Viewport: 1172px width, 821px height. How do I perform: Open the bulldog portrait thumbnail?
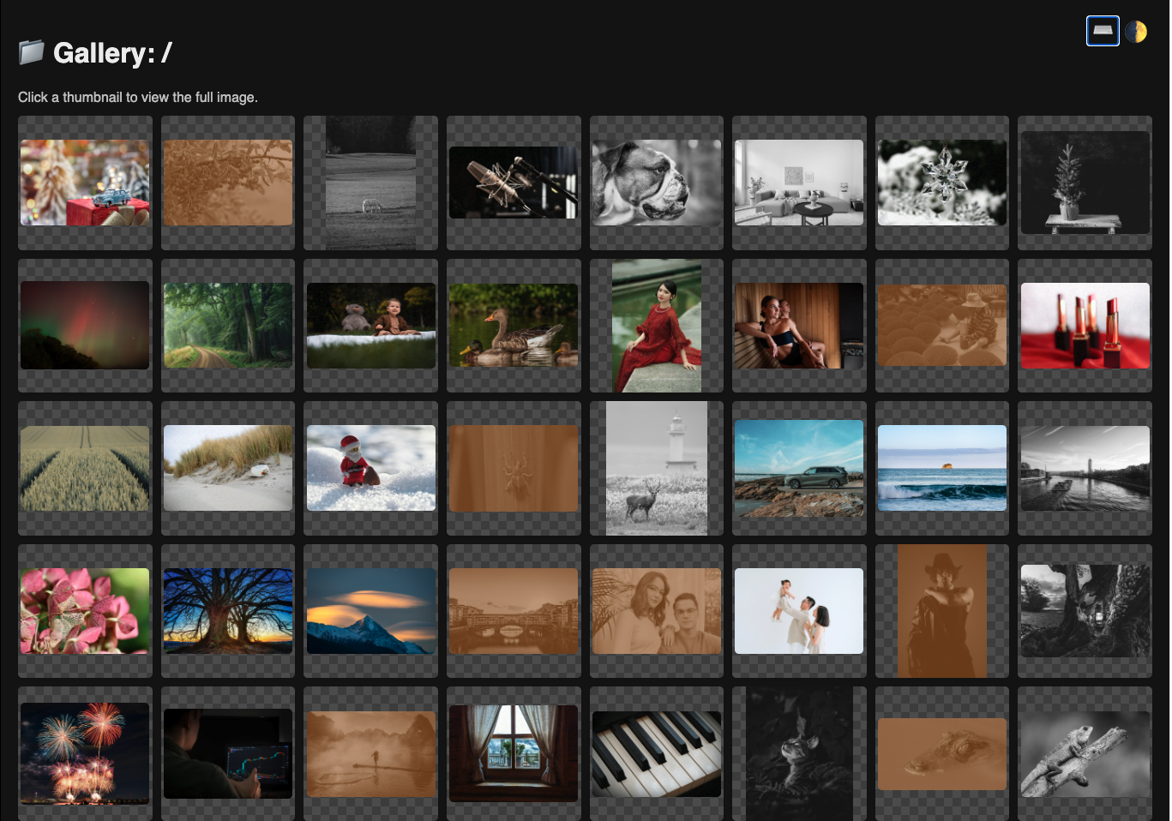(x=656, y=183)
